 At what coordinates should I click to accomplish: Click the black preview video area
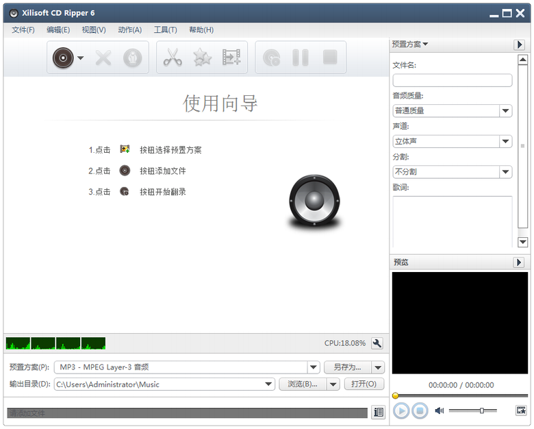460,323
